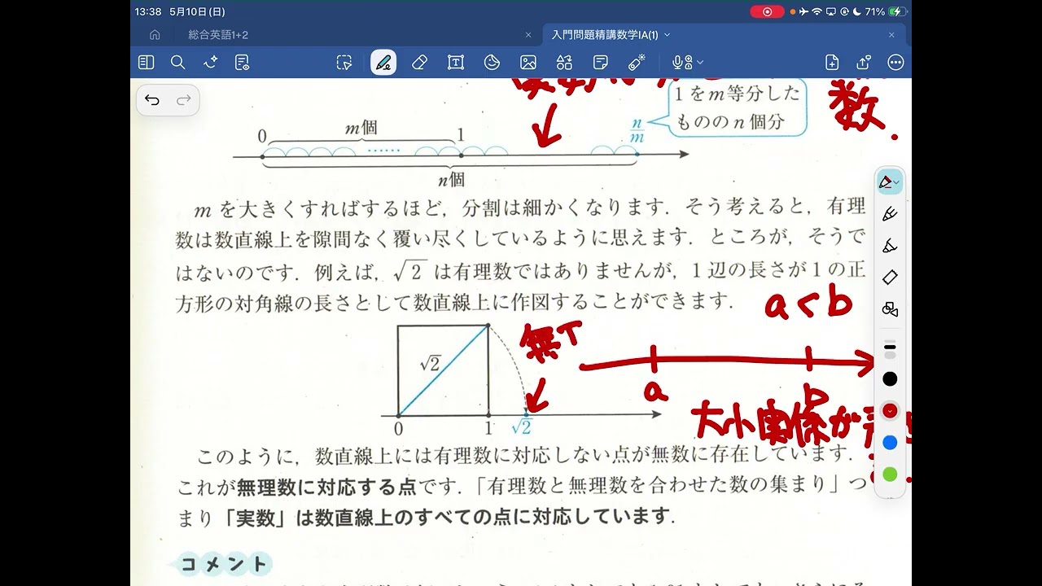Open the shapes elements tool
The width and height of the screenshot is (1042, 586).
564,62
